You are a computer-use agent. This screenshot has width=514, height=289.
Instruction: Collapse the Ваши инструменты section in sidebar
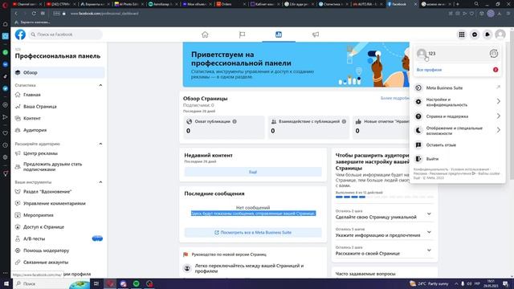coord(100,182)
